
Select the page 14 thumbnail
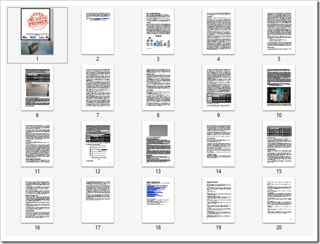219,144
